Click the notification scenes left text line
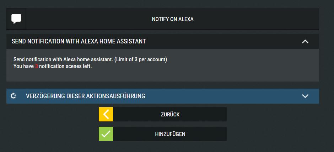 coord(53,67)
